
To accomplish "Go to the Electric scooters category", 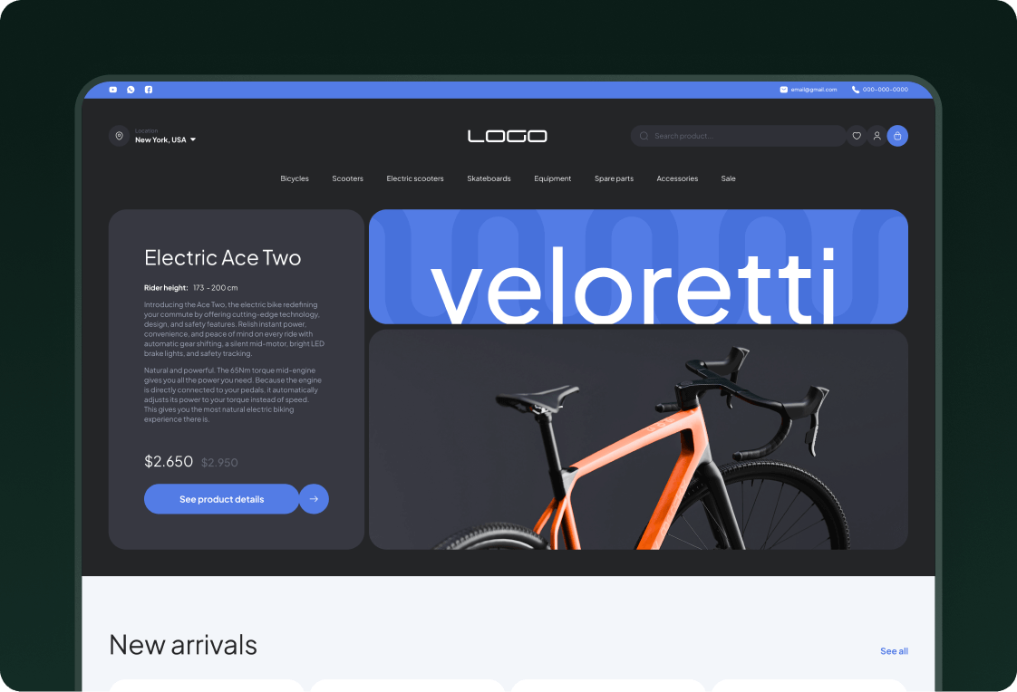I will click(x=415, y=178).
